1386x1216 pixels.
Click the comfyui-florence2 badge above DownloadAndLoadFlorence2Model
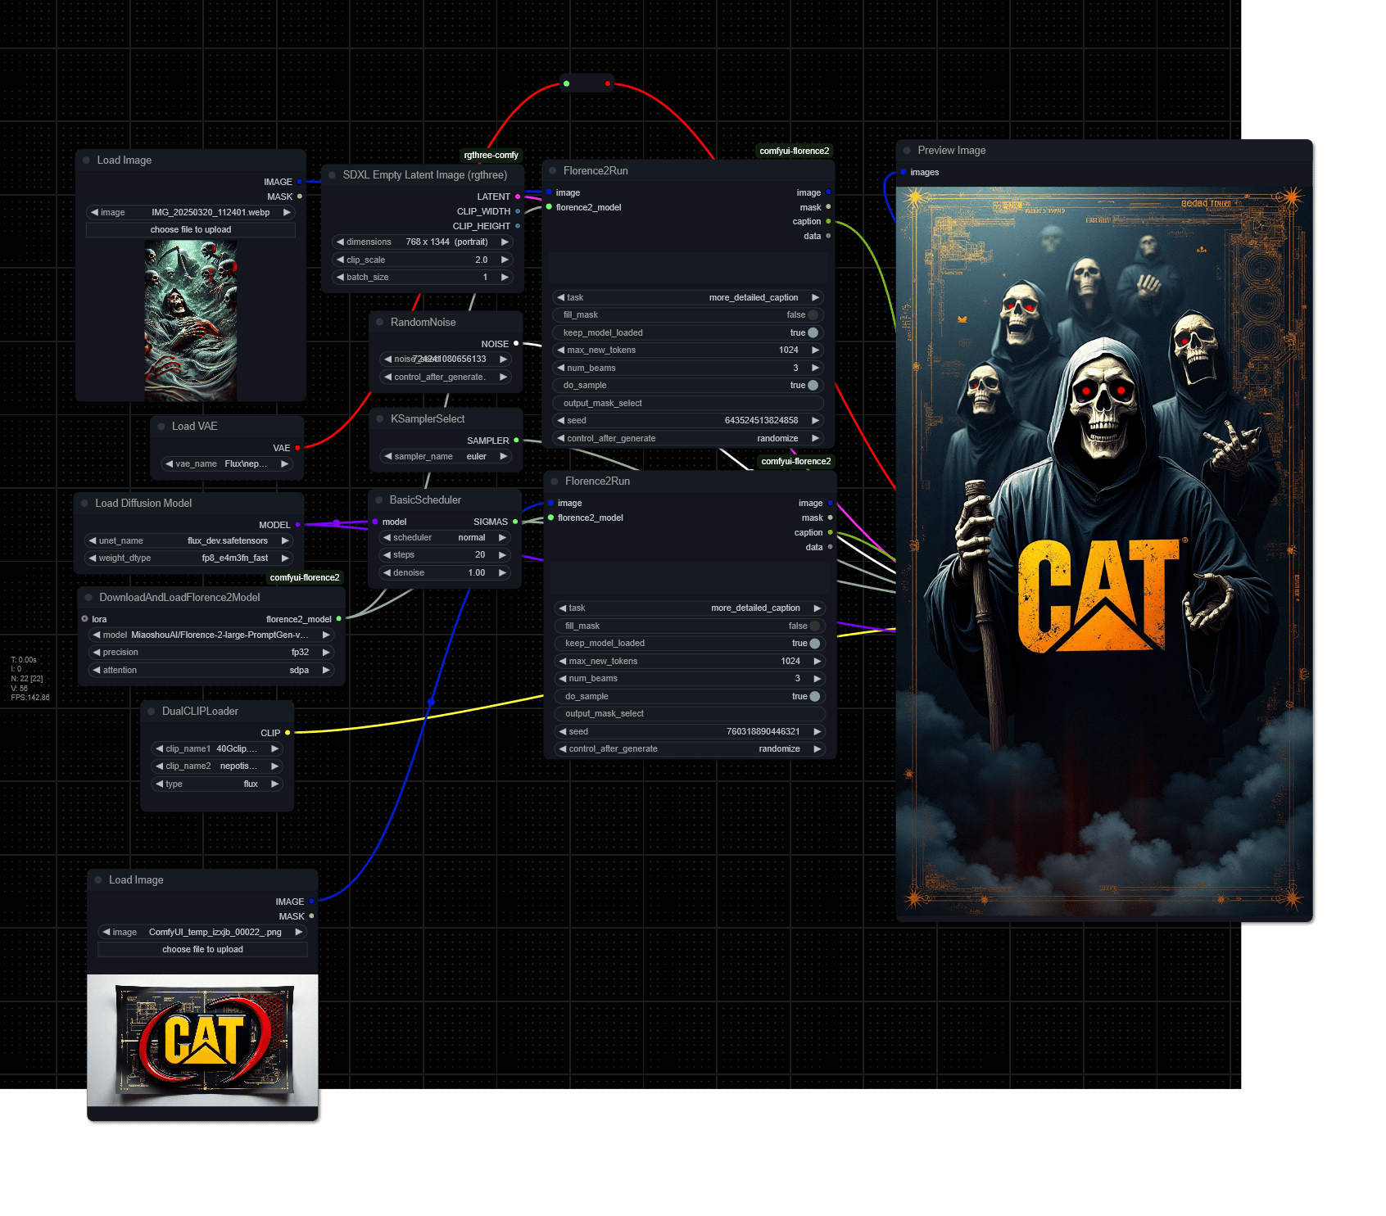tap(305, 578)
